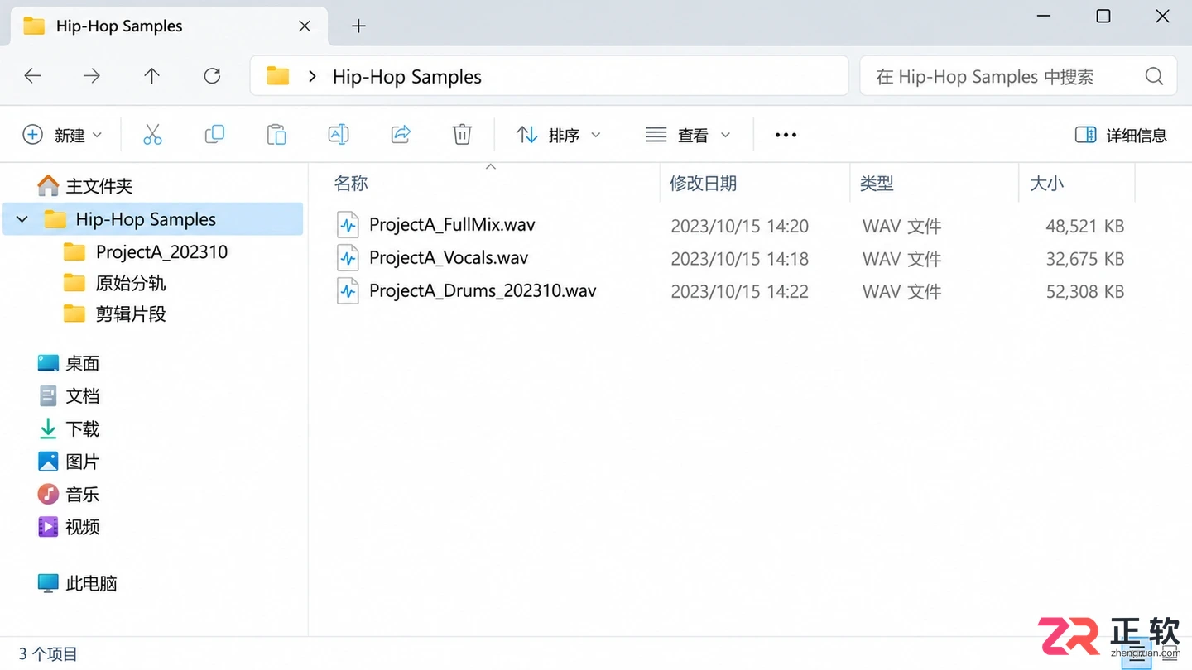
Task: Click the Rename icon in toolbar
Action: coord(339,134)
